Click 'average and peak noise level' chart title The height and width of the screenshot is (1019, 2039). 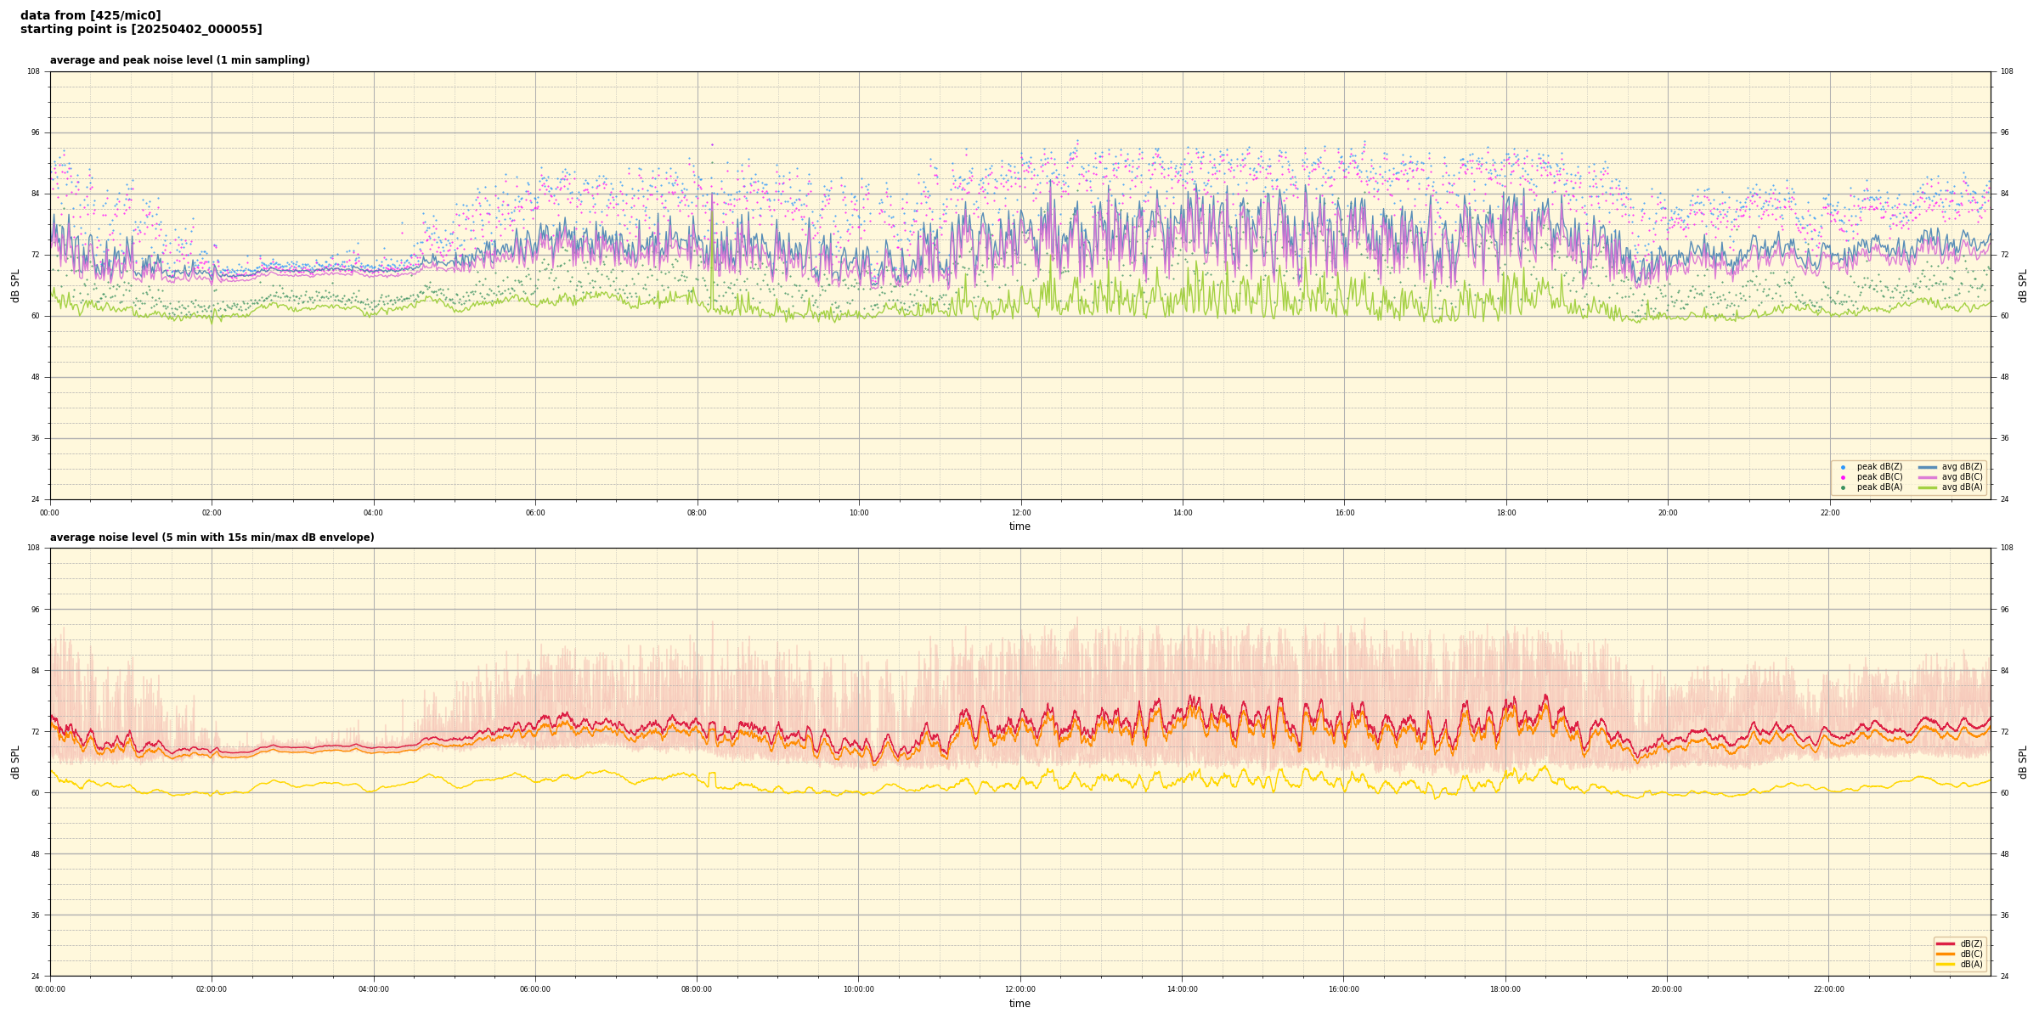[179, 60]
